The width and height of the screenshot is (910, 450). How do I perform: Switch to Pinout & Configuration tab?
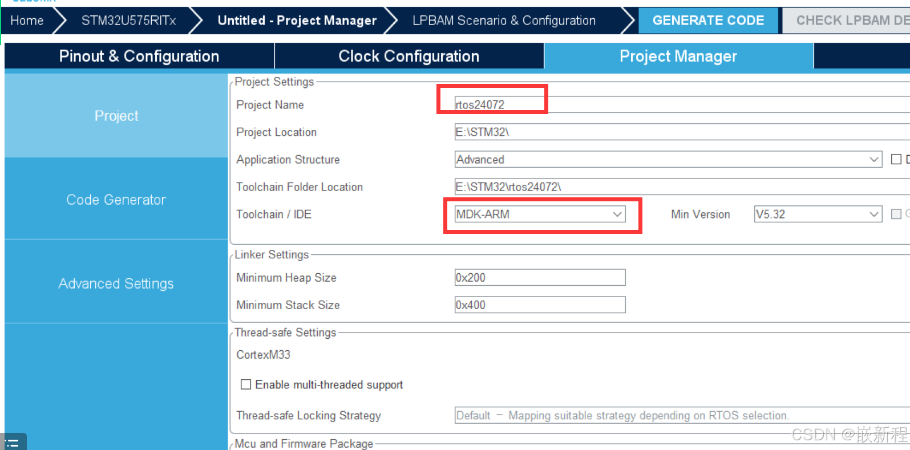tap(139, 56)
